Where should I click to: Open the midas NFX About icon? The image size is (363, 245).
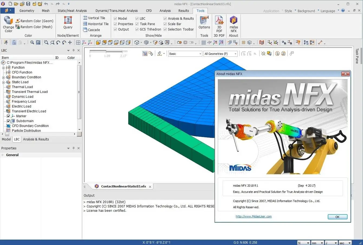point(234,21)
